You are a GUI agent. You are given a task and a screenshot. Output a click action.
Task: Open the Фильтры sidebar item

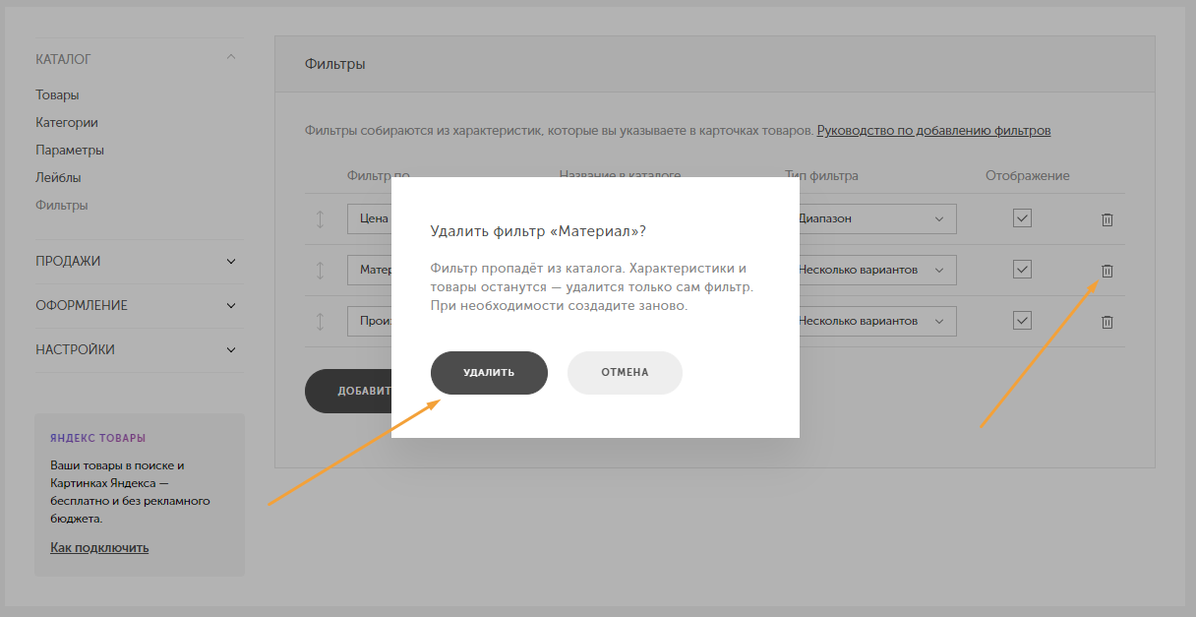(x=62, y=206)
